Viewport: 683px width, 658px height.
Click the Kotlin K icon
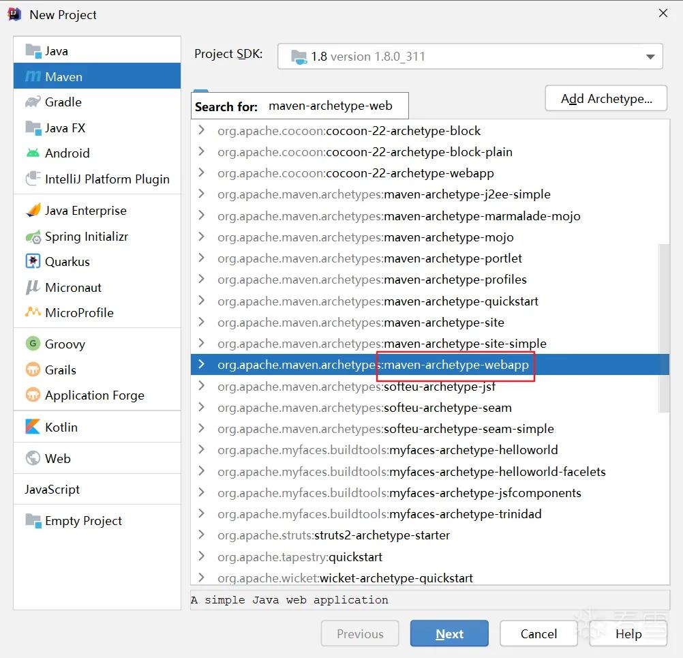pos(33,427)
